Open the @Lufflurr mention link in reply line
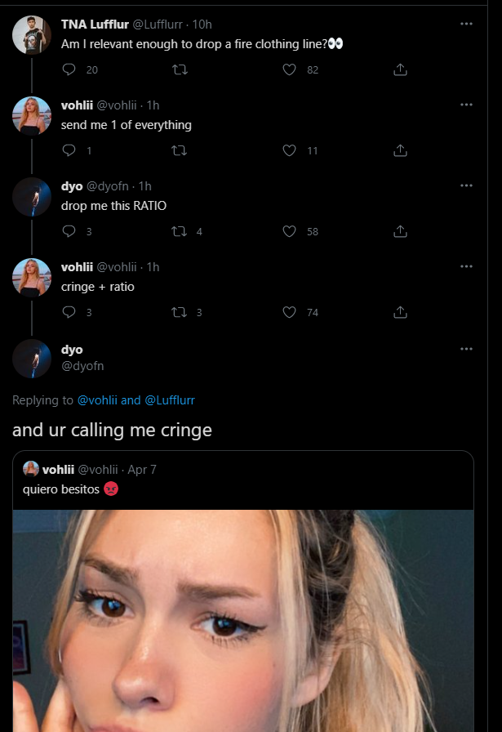 (x=170, y=400)
